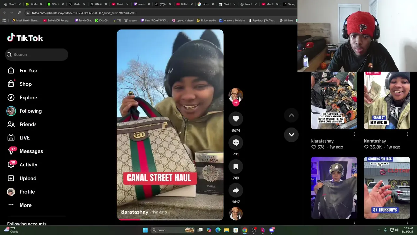Open the Music Nerd bookmark
This screenshot has height=235, width=417.
point(26,20)
